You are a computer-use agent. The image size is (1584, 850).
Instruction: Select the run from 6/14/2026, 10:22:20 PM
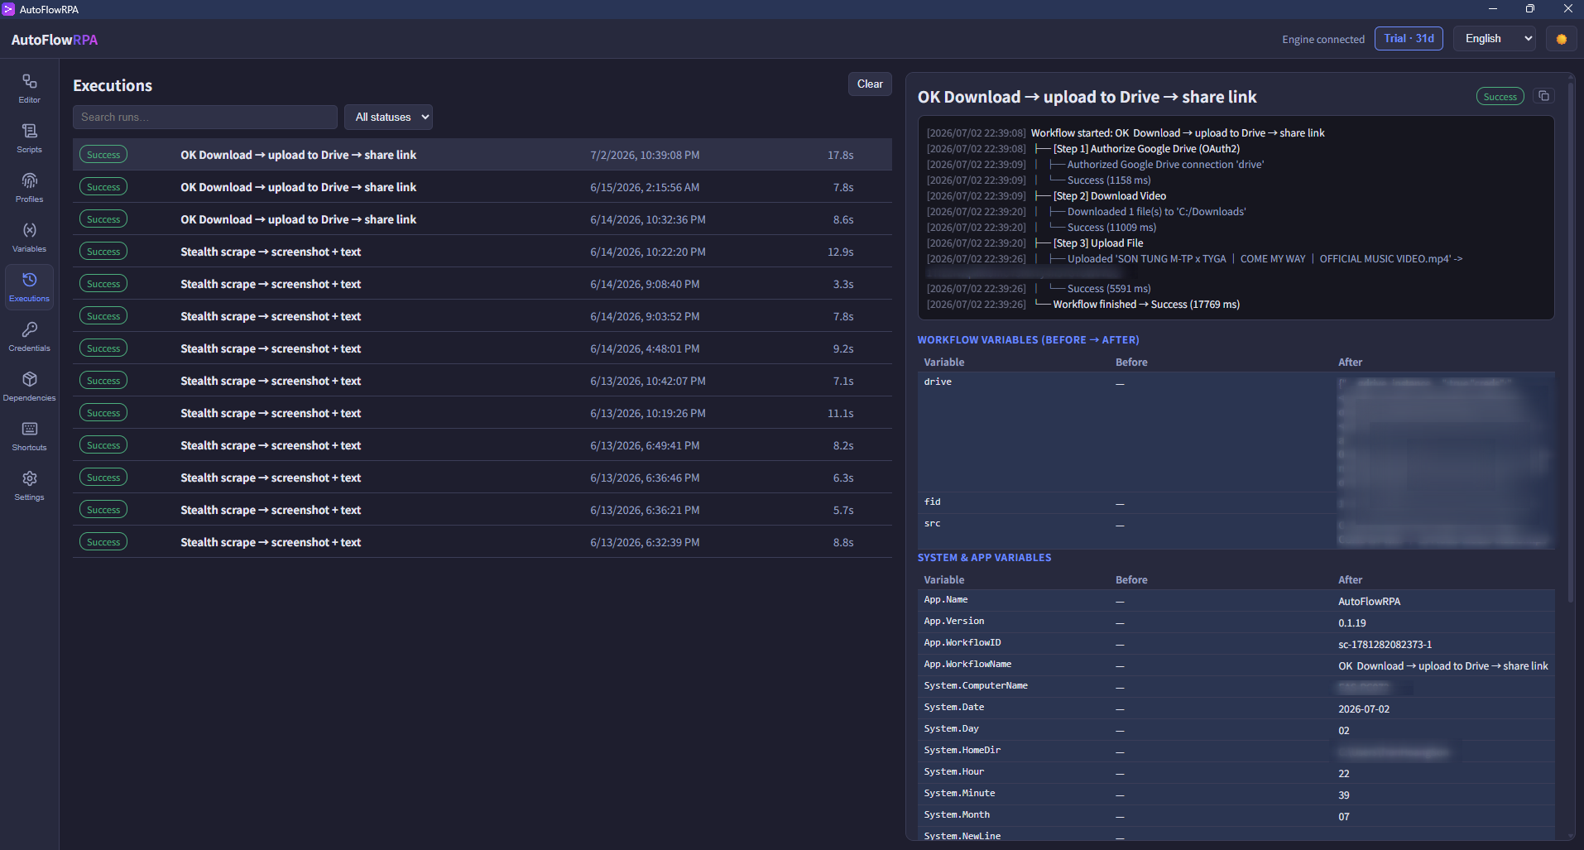click(x=482, y=252)
